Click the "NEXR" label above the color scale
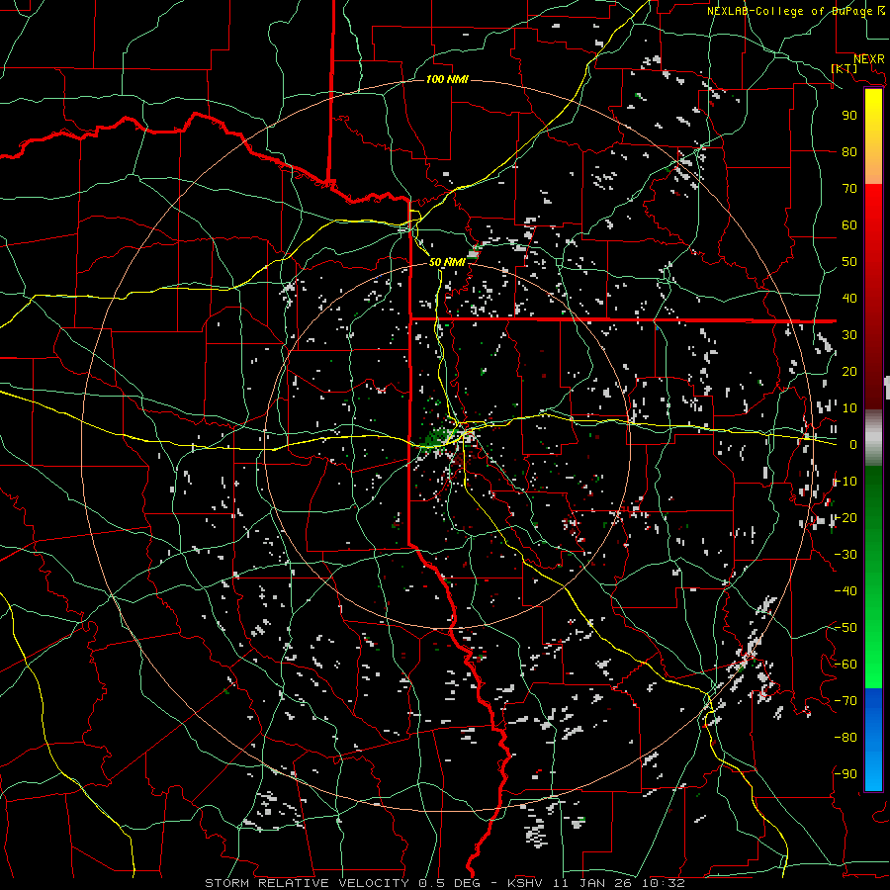This screenshot has width=890, height=890. (869, 59)
